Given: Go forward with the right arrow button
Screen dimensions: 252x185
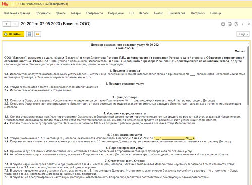Looking at the screenshot, I should point(15,24).
